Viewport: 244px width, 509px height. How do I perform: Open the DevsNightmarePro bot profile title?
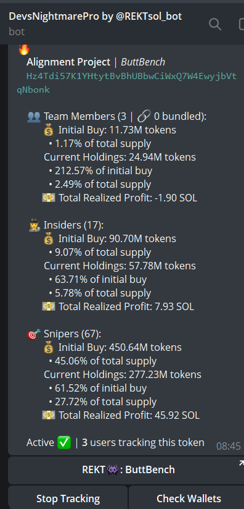pos(96,16)
